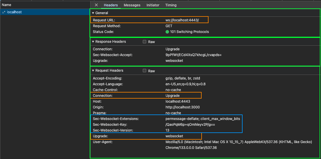Screen dimensions: 321x159
Task: Click the Mozilla/5.0 User-Agent value
Action: pos(239,142)
